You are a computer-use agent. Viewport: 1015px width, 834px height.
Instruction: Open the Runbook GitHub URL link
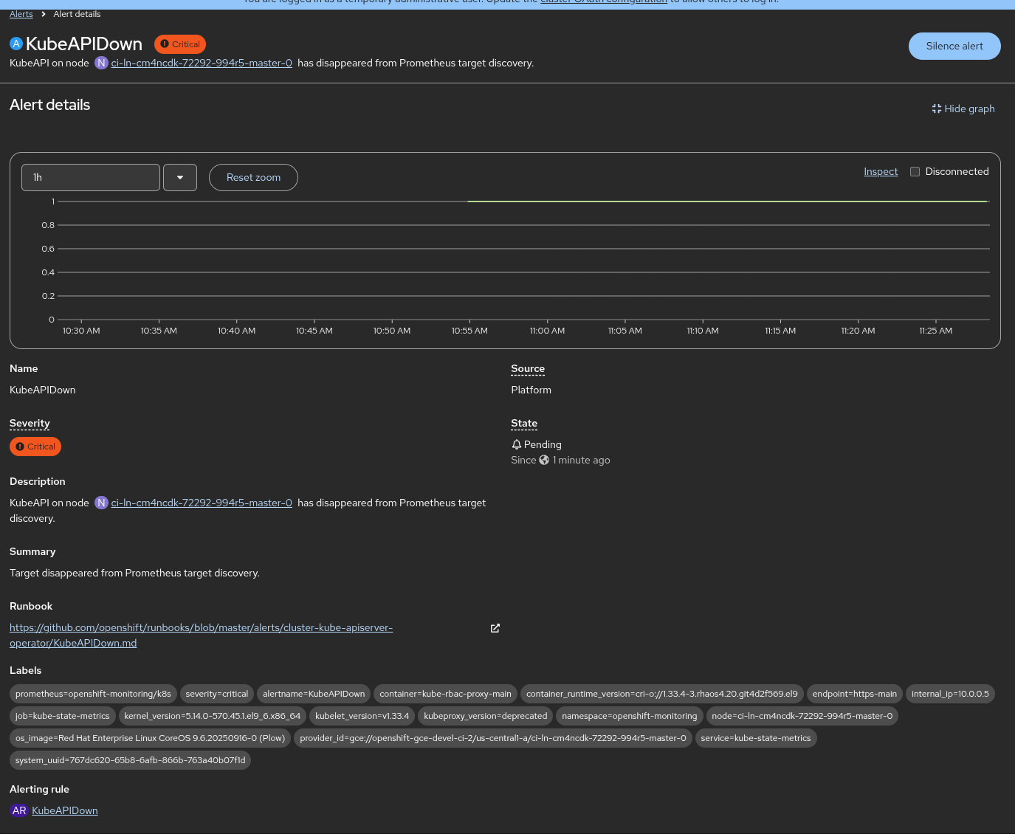(x=201, y=635)
